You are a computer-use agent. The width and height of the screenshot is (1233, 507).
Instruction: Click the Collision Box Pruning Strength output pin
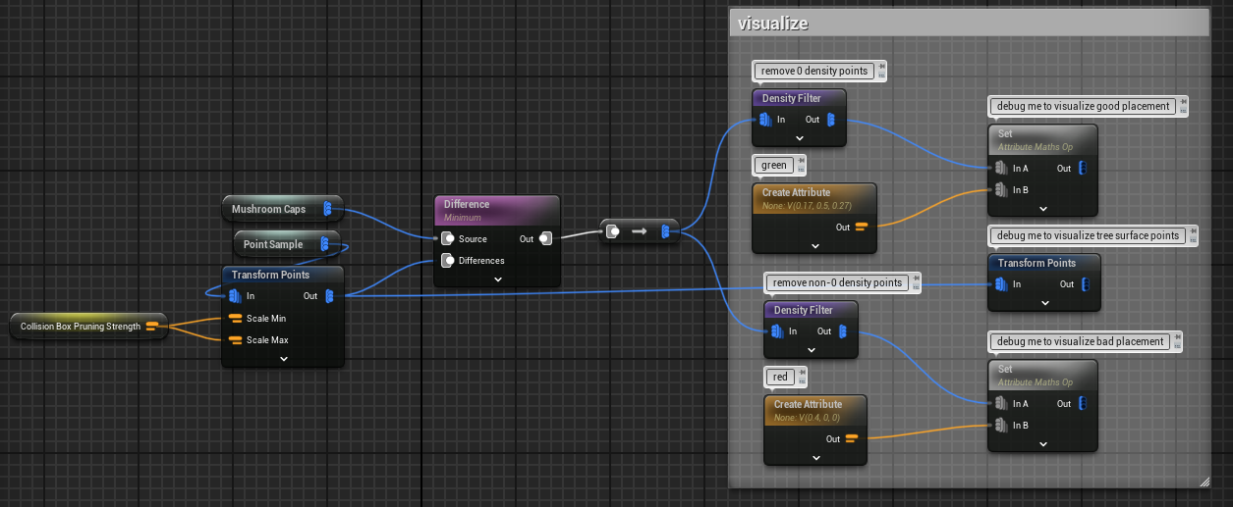(152, 327)
